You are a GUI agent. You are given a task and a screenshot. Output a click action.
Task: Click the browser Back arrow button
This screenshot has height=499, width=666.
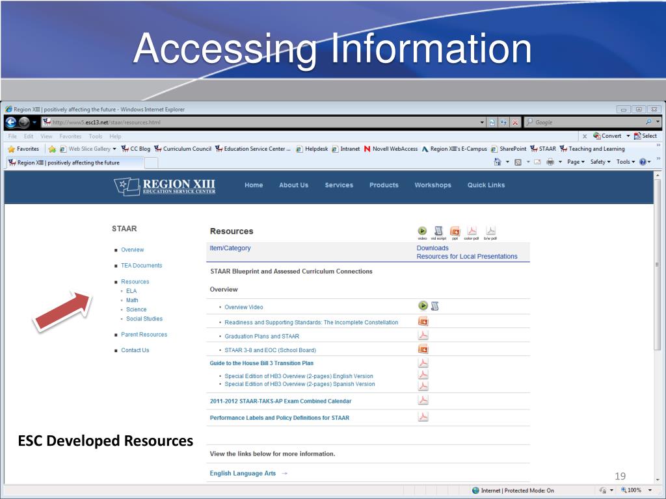[x=11, y=122]
